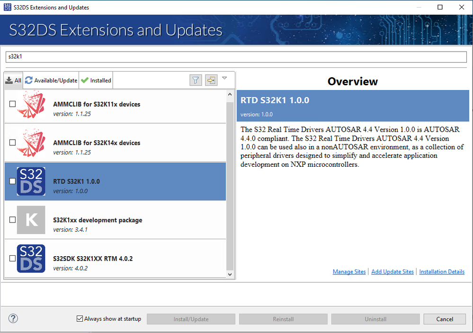This screenshot has height=333, width=473.
Task: Click the AMMCLIB for S32K14x devices logo
Action: (x=31, y=143)
